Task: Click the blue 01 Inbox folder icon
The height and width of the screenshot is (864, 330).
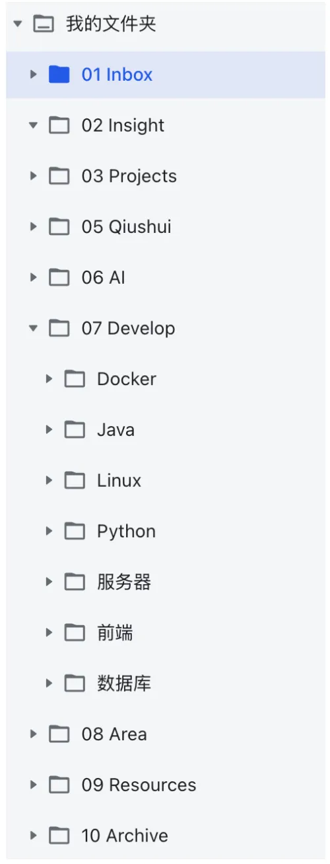Action: tap(59, 75)
